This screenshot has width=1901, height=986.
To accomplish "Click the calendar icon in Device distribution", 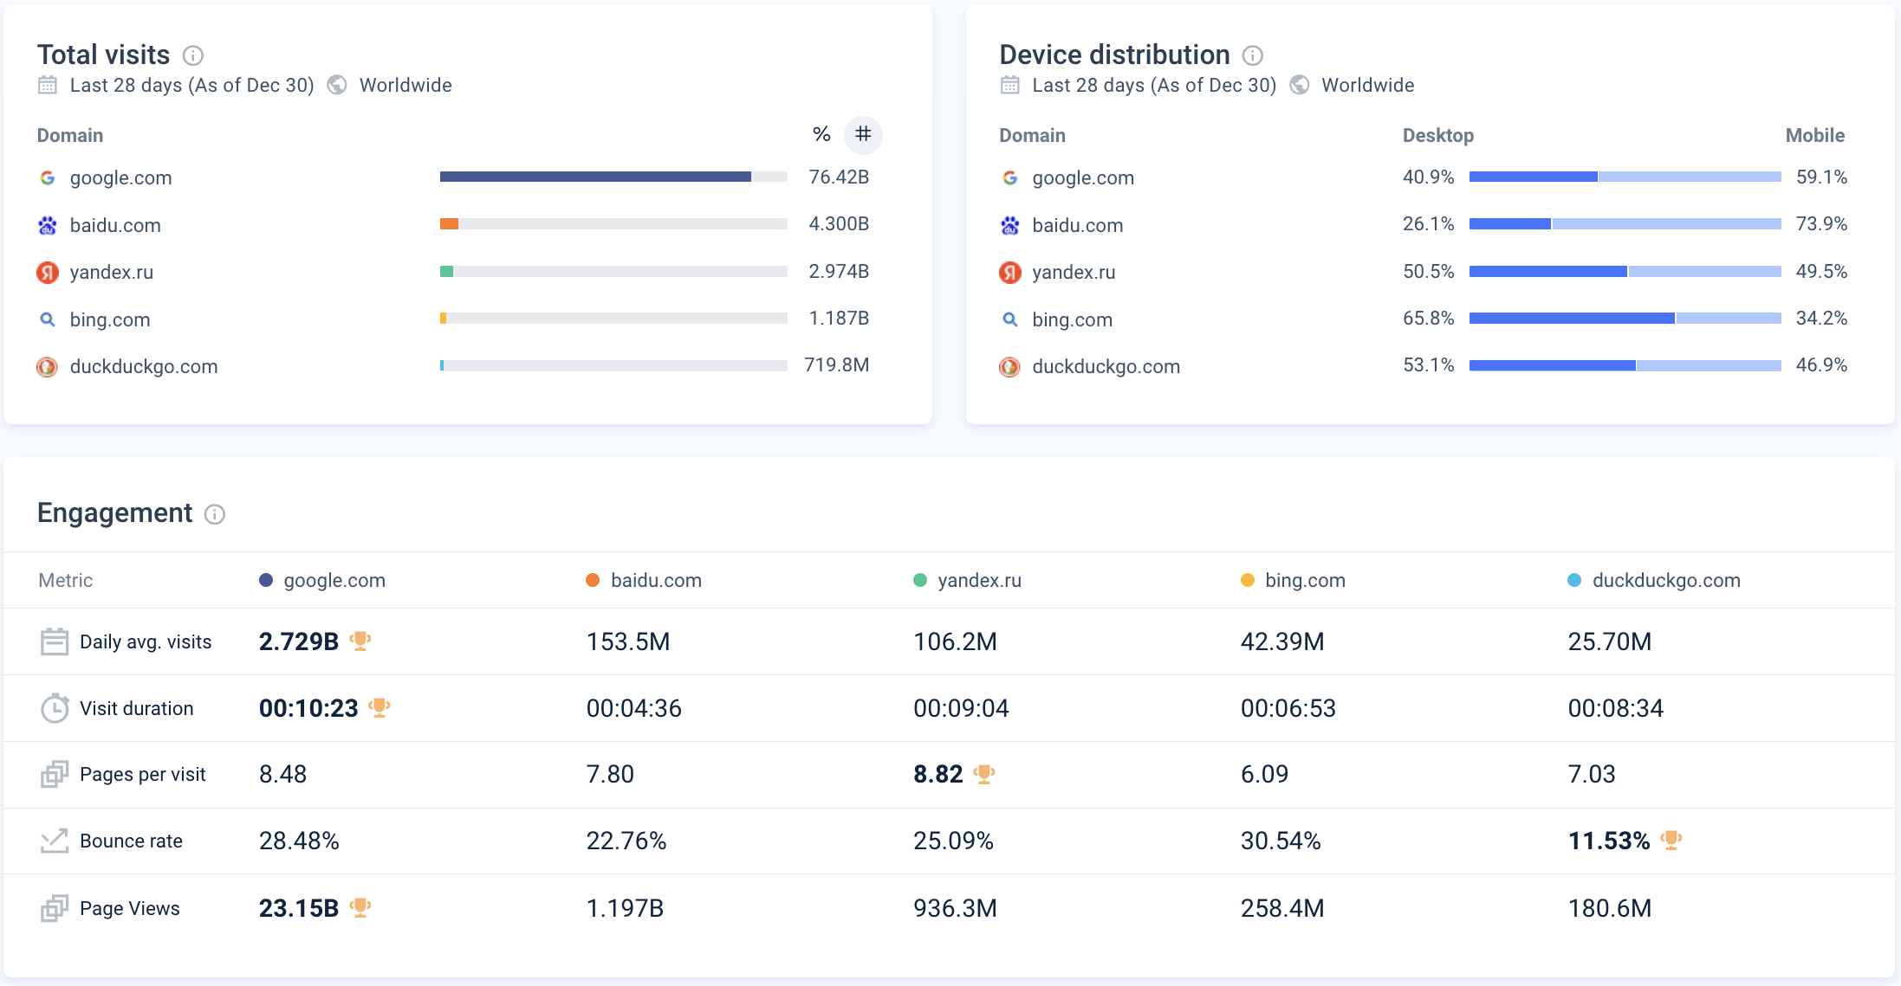I will (1010, 85).
